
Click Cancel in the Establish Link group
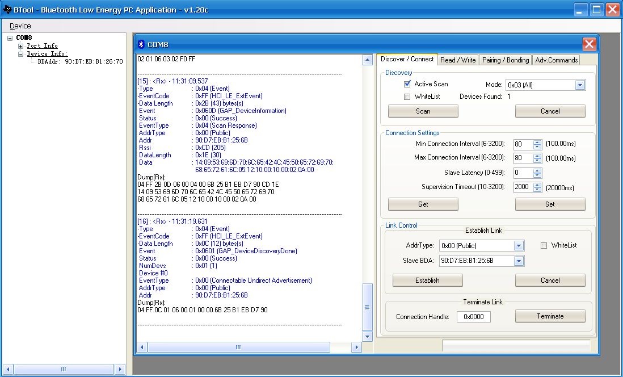[550, 280]
